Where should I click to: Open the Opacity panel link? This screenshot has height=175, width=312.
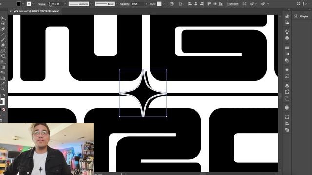(125, 4)
